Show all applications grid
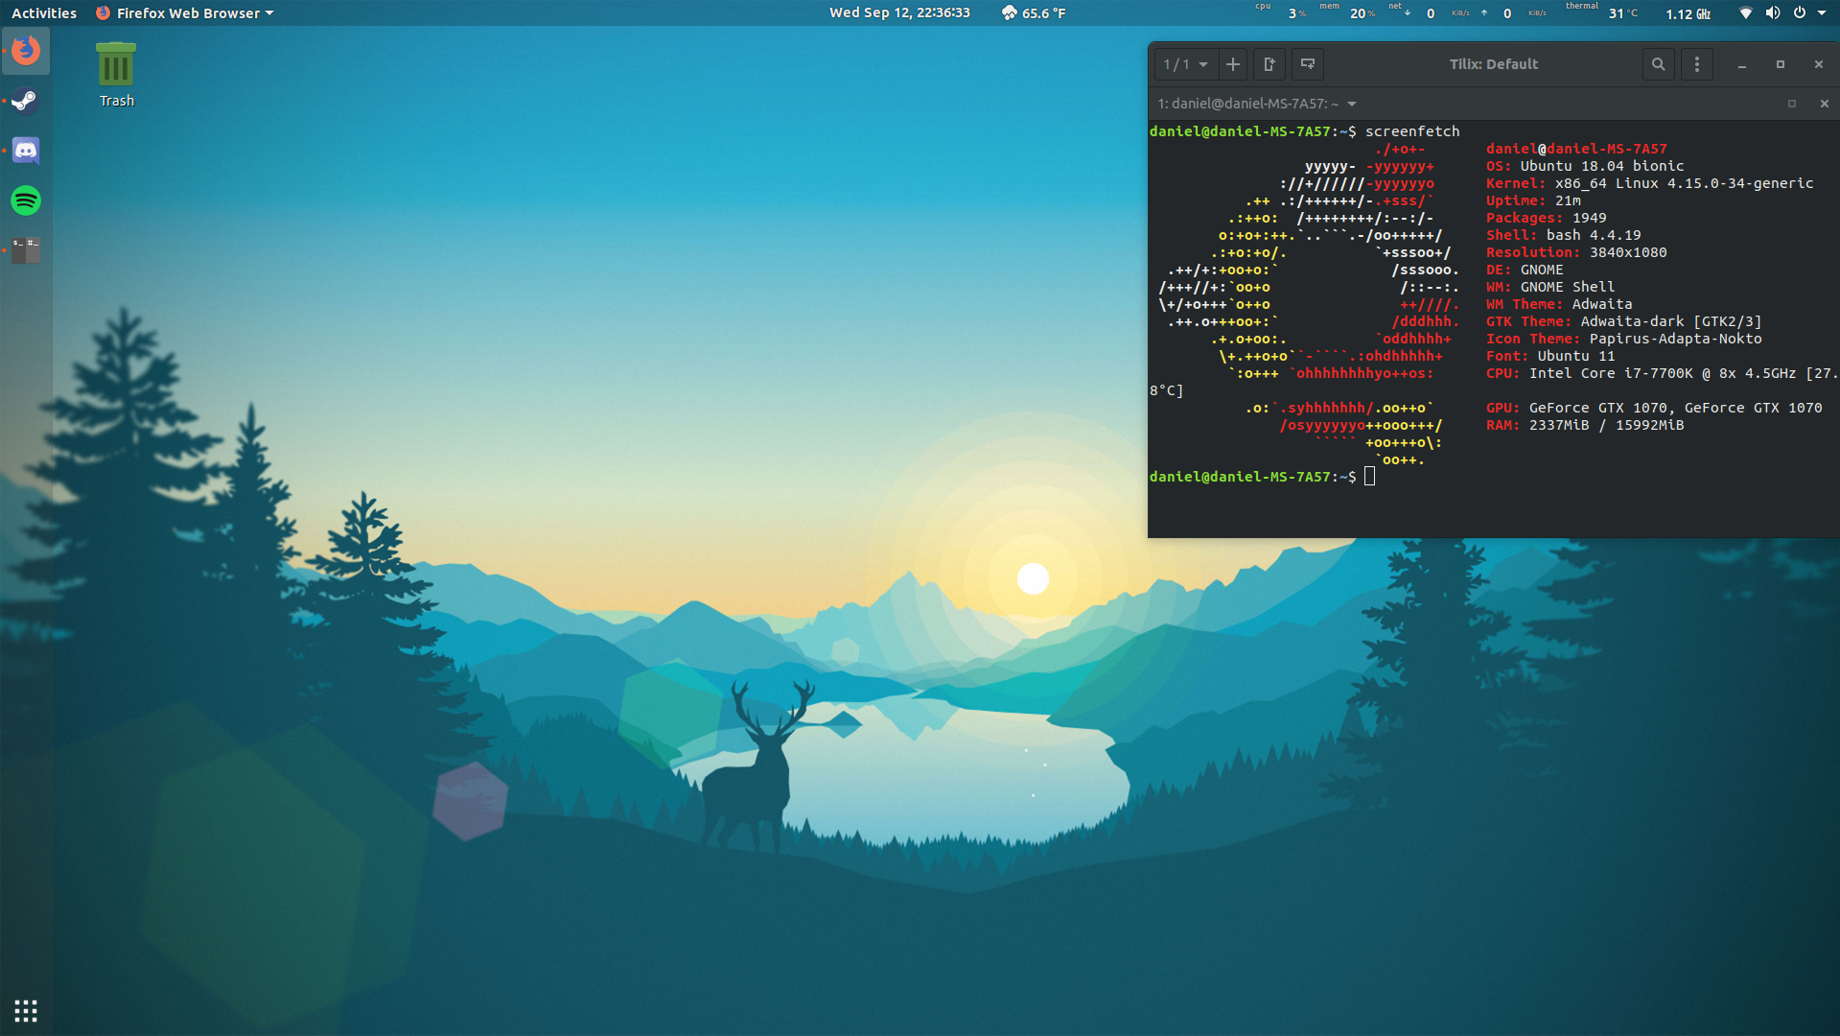The height and width of the screenshot is (1036, 1840). (26, 1010)
